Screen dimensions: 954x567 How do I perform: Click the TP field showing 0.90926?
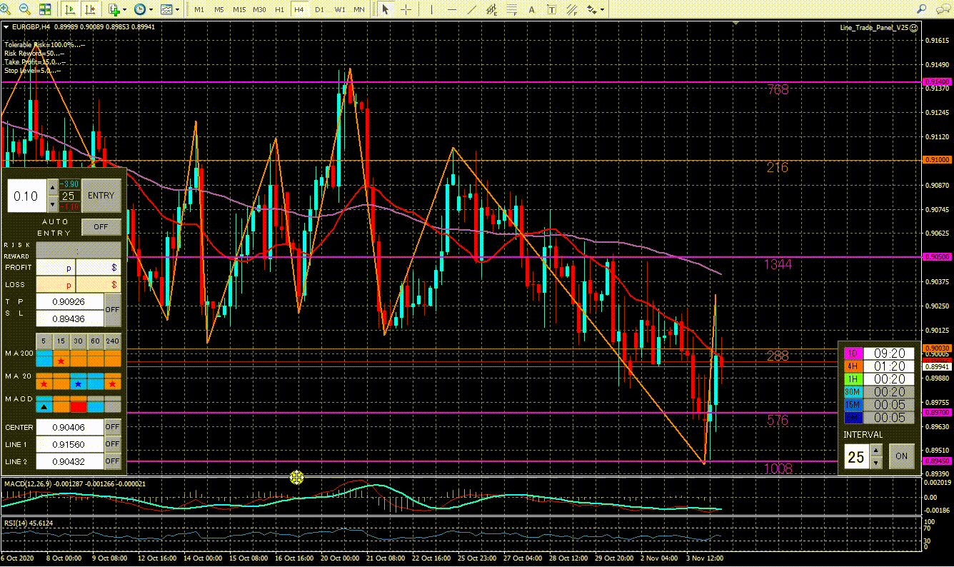click(x=70, y=302)
